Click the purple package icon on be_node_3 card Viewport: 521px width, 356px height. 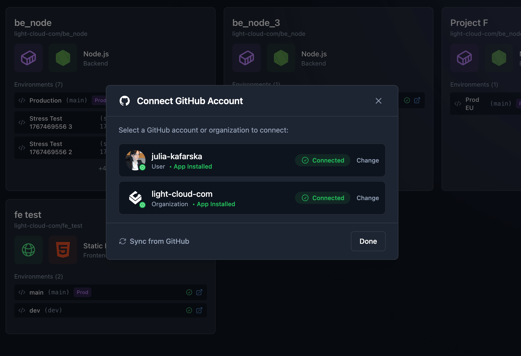[246, 58]
